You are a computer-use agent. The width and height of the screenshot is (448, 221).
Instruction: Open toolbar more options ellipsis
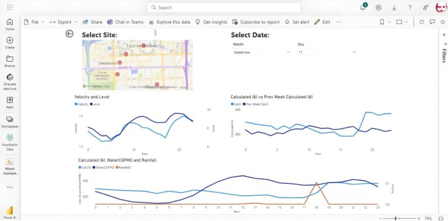pos(339,22)
